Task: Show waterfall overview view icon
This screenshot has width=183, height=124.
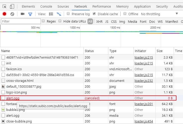Action: (59, 14)
